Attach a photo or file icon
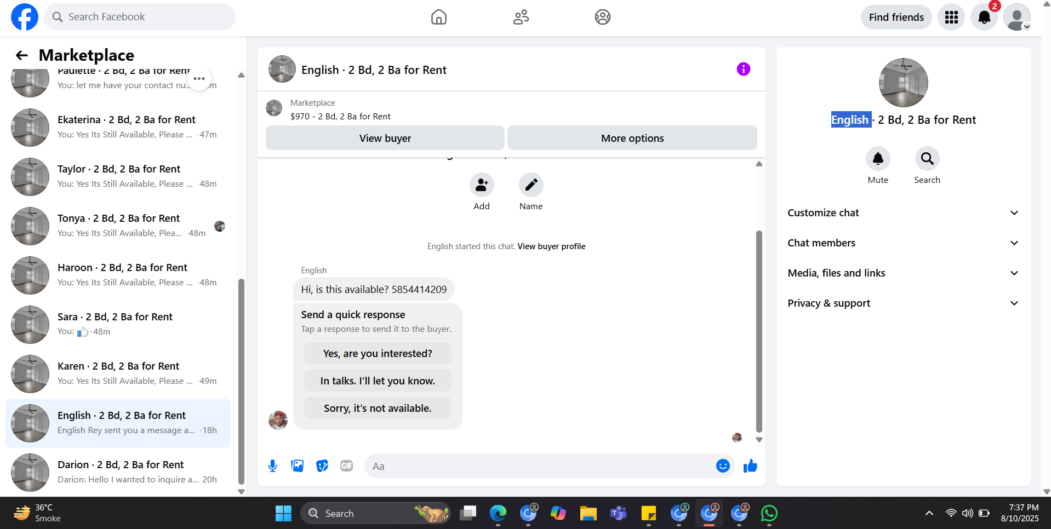This screenshot has height=529, width=1051. coord(298,466)
